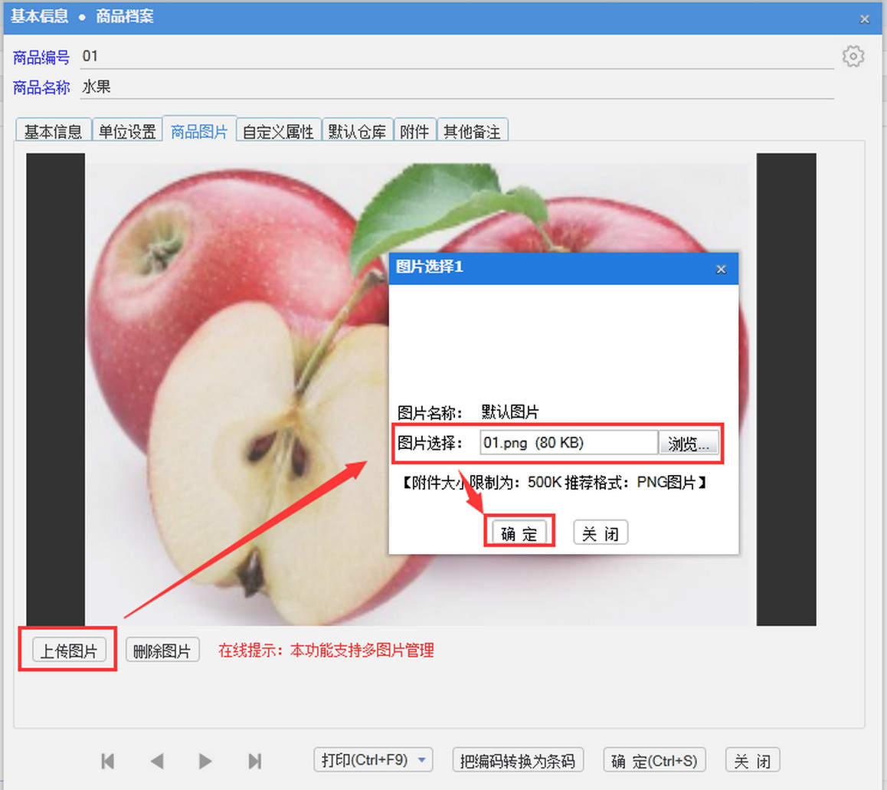Go to the previous record
The image size is (887, 790).
pyautogui.click(x=157, y=761)
